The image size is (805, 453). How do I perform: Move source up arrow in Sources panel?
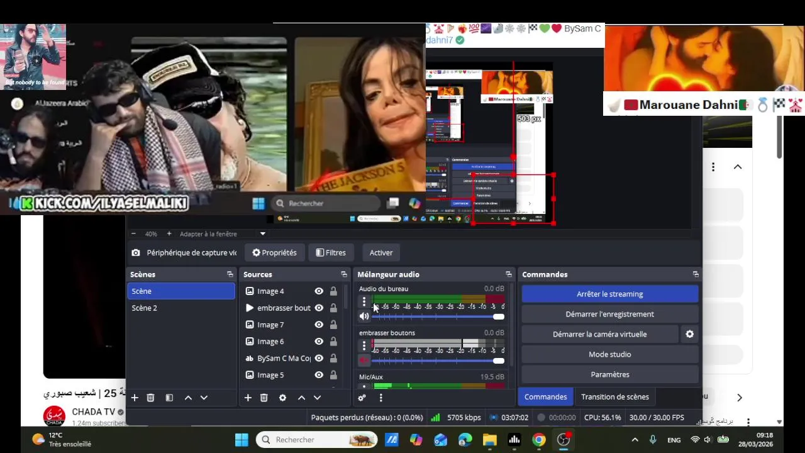pyautogui.click(x=301, y=398)
